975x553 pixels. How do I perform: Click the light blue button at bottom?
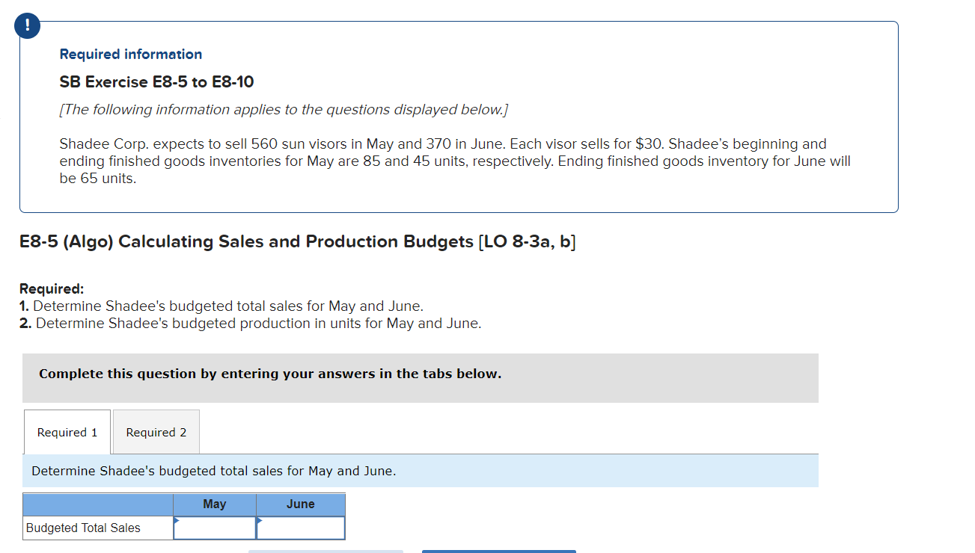[325, 551]
